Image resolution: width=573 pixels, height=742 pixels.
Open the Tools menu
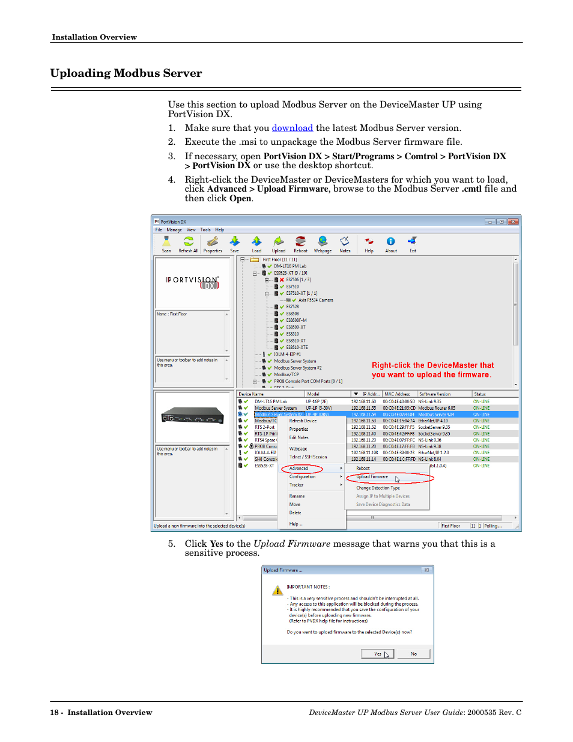[x=205, y=230]
